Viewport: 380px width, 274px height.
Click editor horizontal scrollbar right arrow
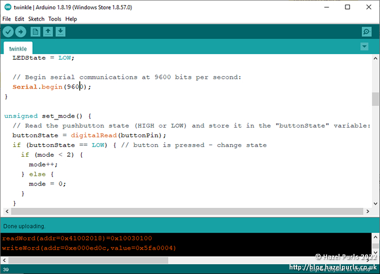point(368,211)
